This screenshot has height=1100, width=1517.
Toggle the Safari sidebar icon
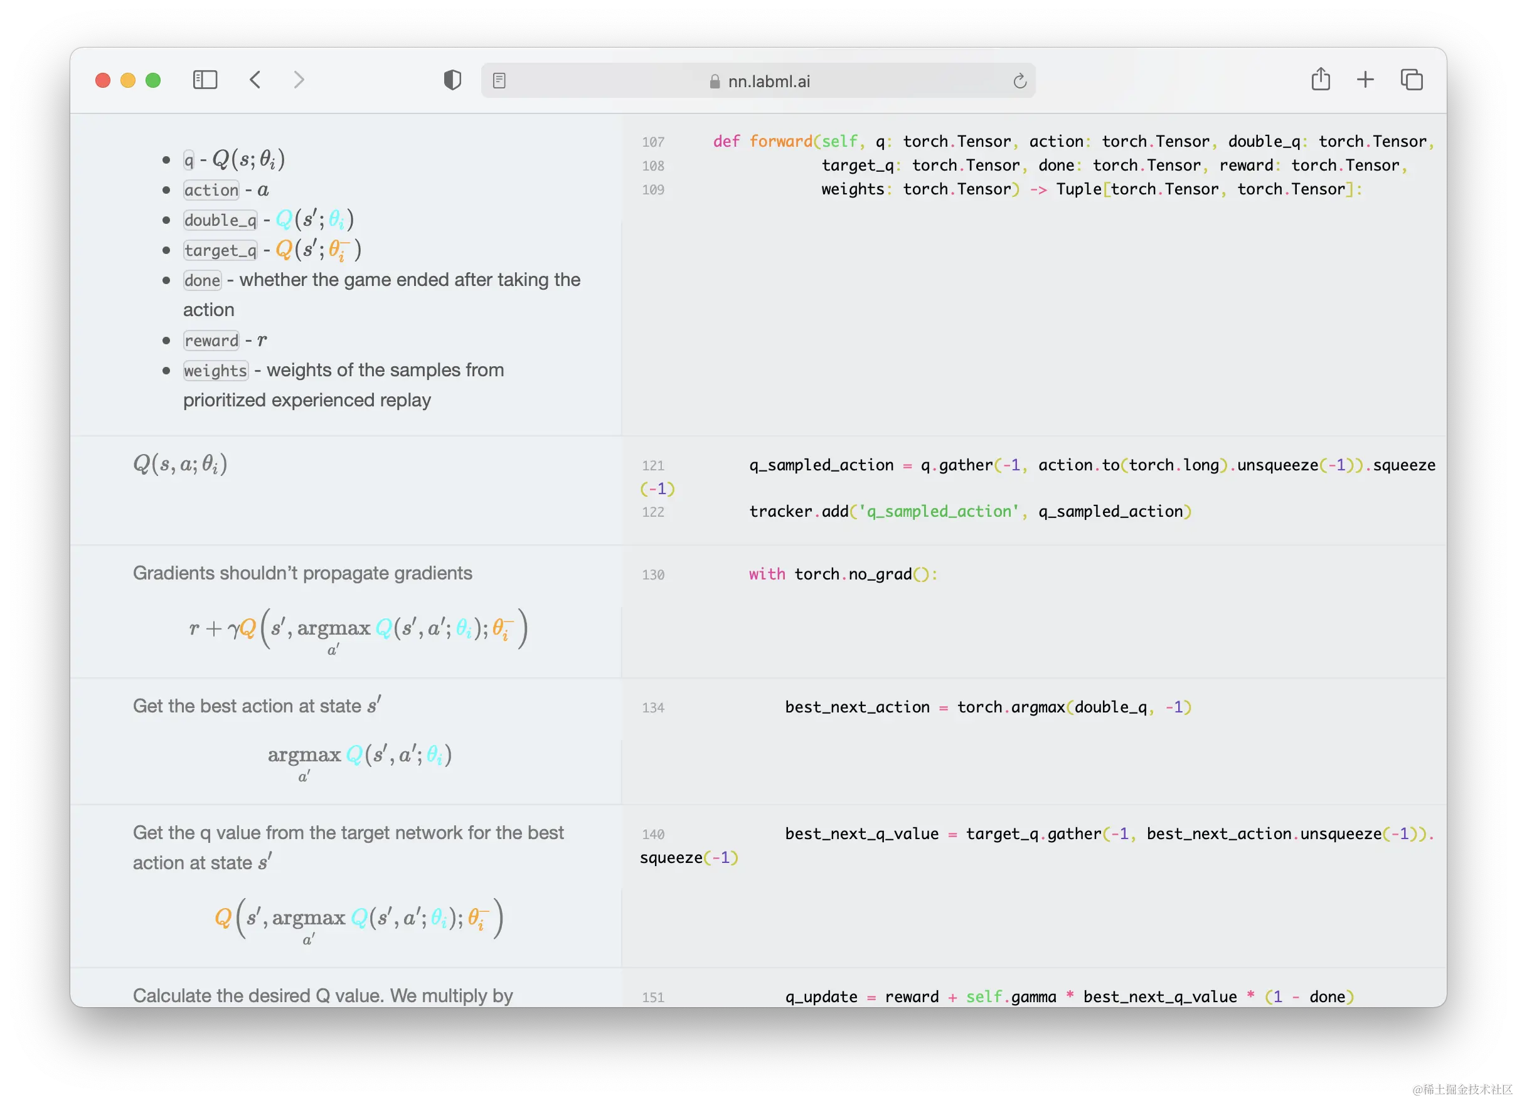click(x=205, y=80)
